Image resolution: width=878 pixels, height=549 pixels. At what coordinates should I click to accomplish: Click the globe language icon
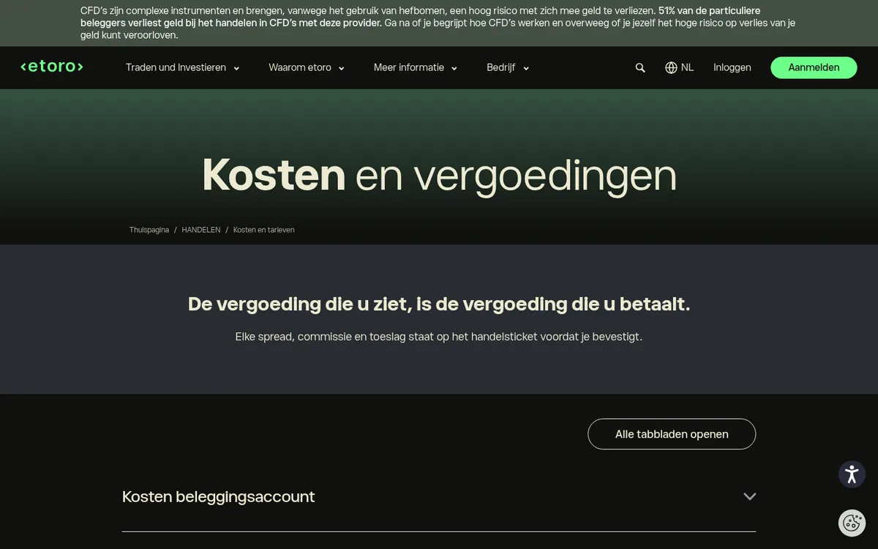(671, 67)
